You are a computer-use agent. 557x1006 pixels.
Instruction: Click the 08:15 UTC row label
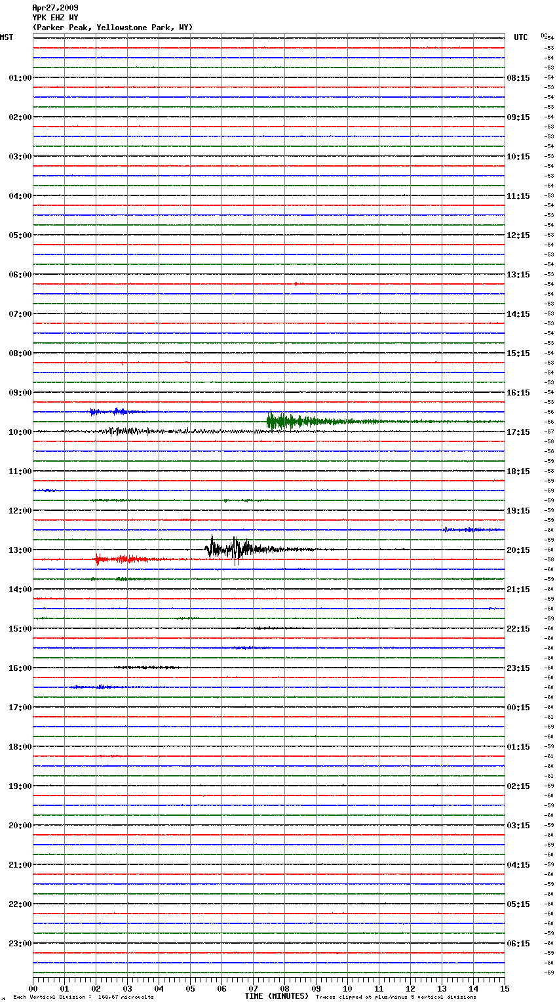518,78
